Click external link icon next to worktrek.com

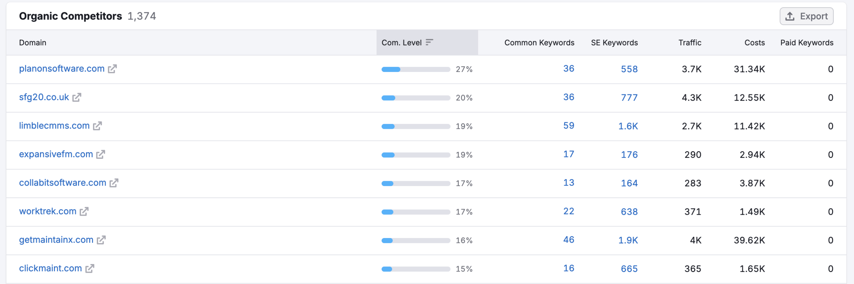point(84,212)
